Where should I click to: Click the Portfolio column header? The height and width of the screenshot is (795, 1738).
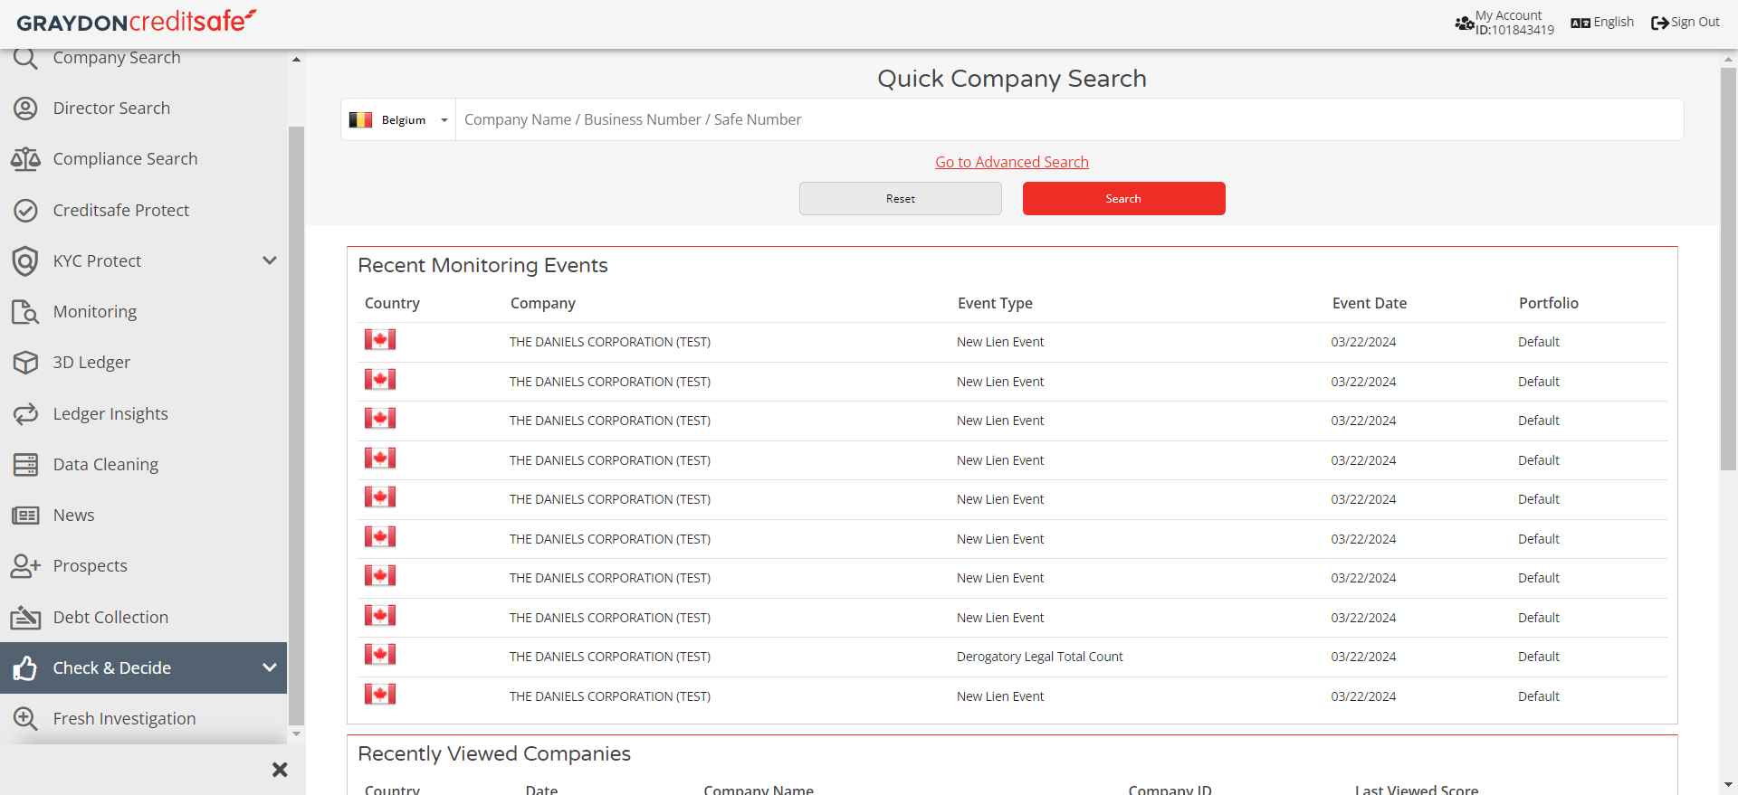(1548, 303)
